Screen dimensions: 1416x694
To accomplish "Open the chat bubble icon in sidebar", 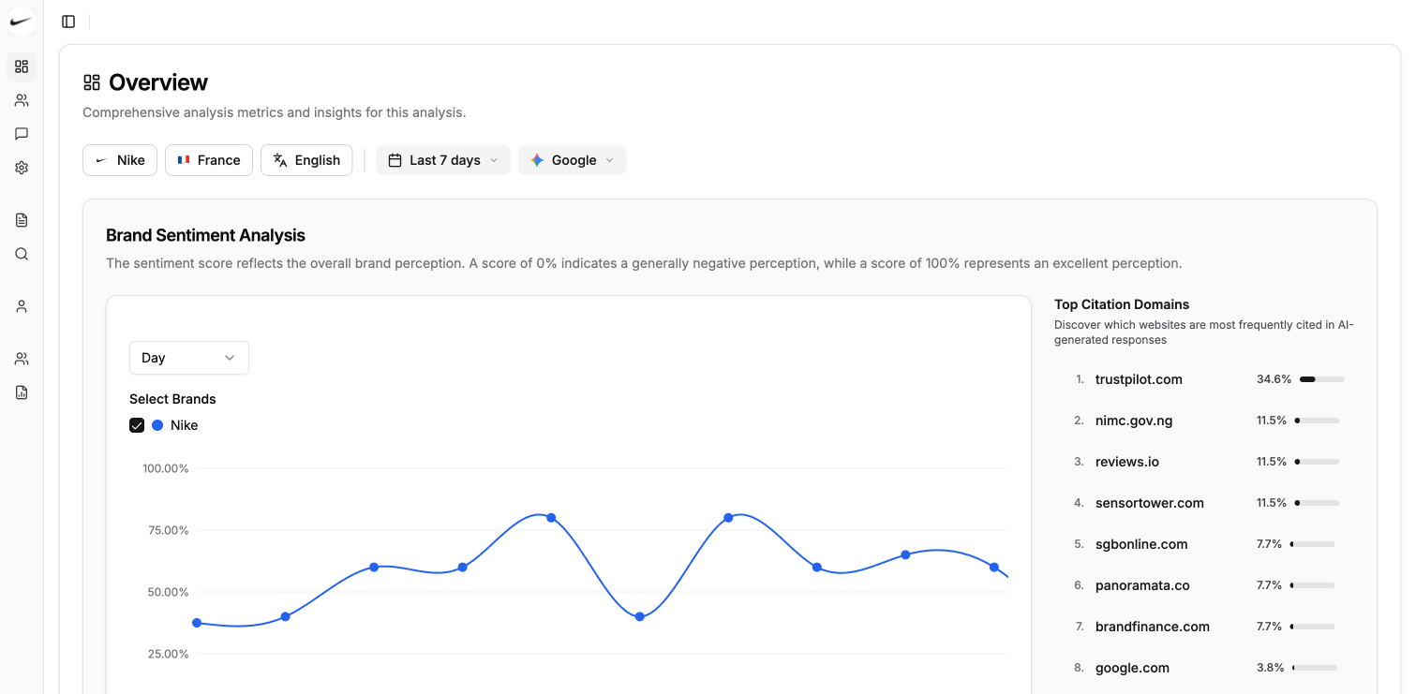I will pyautogui.click(x=22, y=134).
